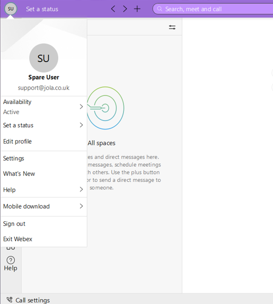Screen dimensions: 273x304
Task: Click Set a status in the header
Action: pyautogui.click(x=42, y=9)
